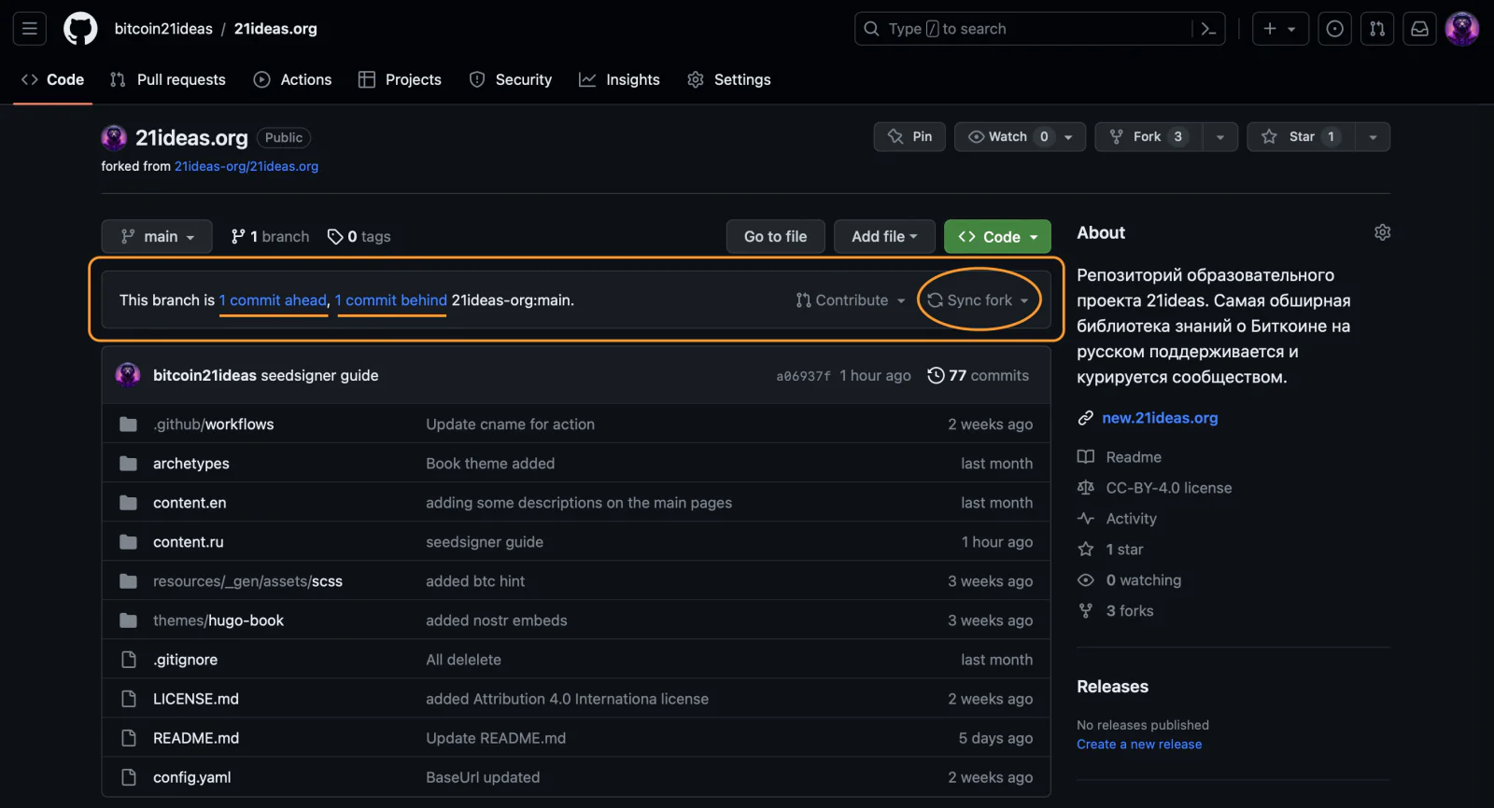Open the new.21ideas.org website link
The image size is (1494, 808).
(1160, 418)
